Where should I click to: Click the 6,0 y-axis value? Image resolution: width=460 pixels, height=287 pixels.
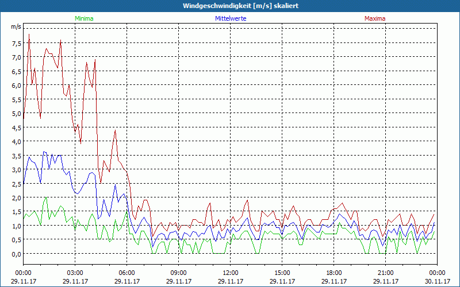tap(17, 86)
